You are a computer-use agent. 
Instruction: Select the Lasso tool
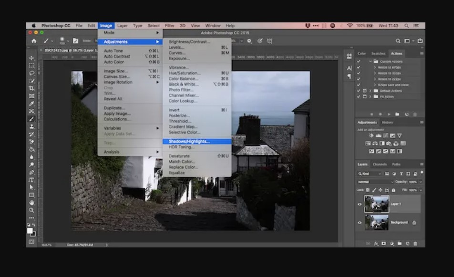click(32, 73)
